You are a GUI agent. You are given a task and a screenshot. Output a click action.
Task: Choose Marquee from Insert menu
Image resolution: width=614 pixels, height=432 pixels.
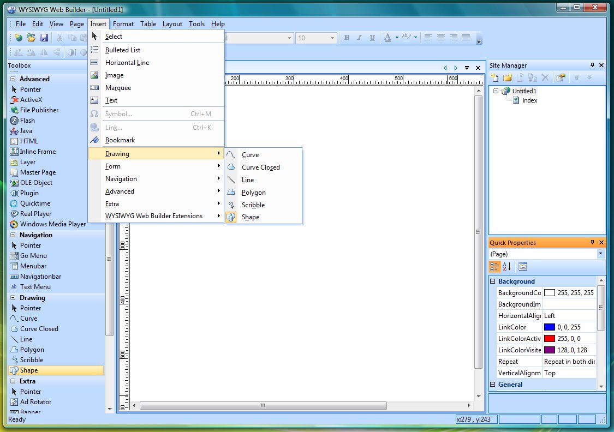click(156, 88)
